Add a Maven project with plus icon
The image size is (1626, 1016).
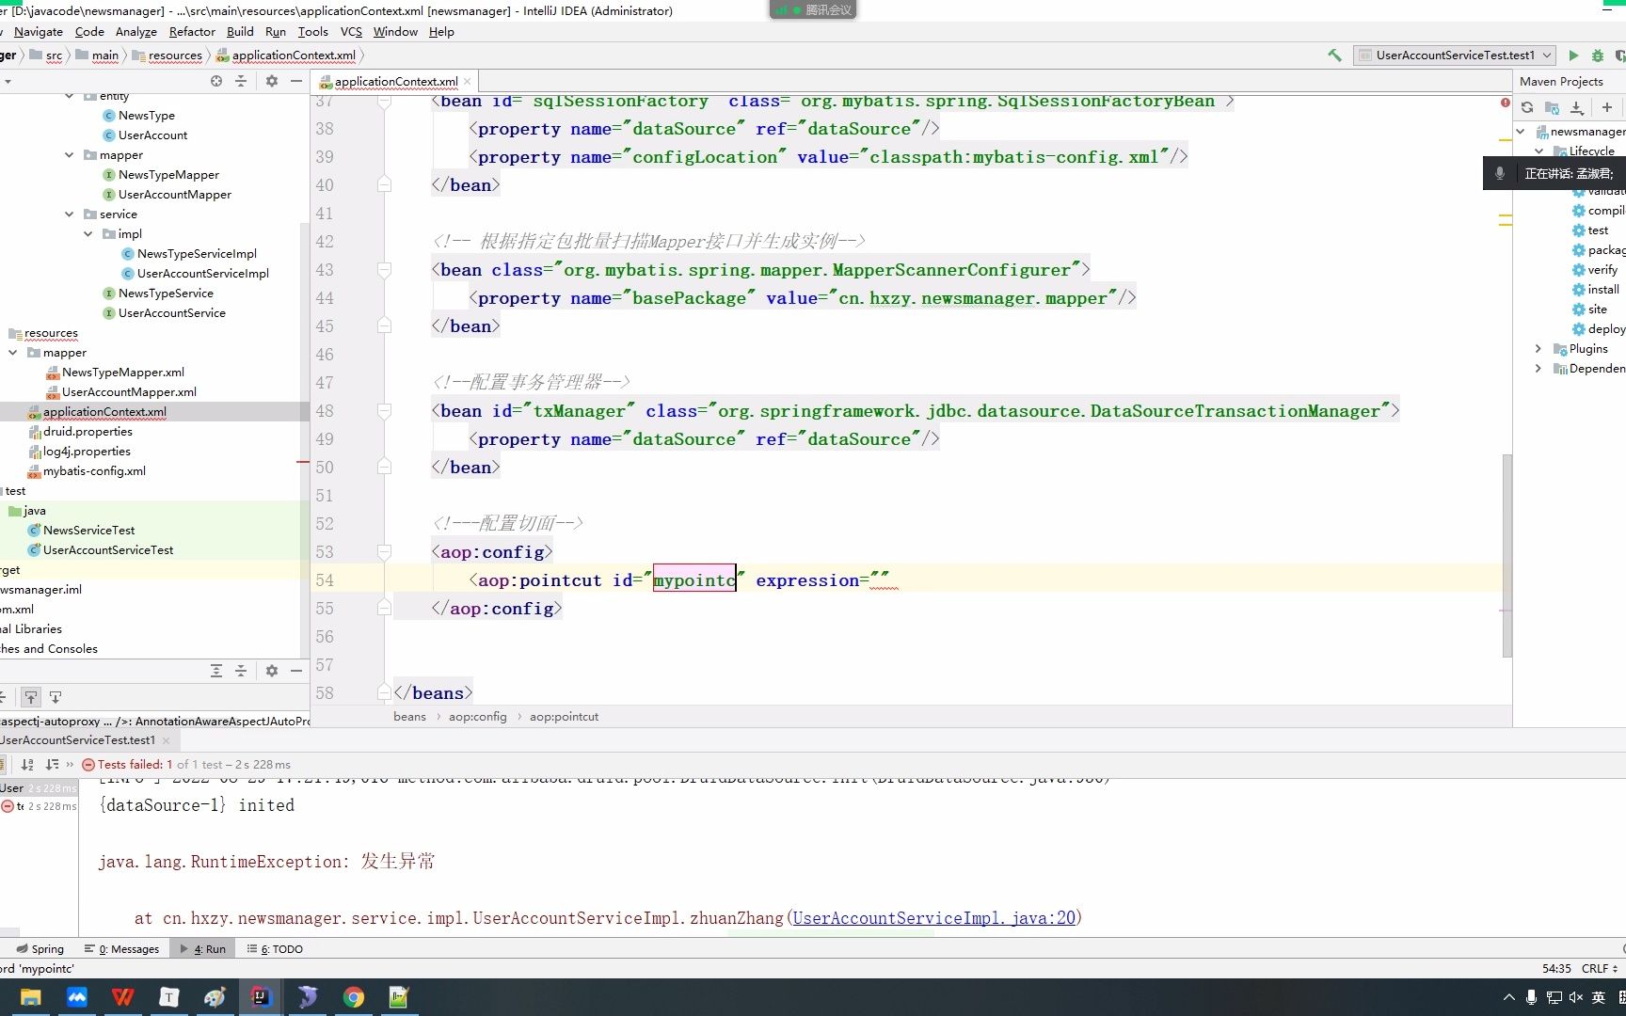[1607, 107]
